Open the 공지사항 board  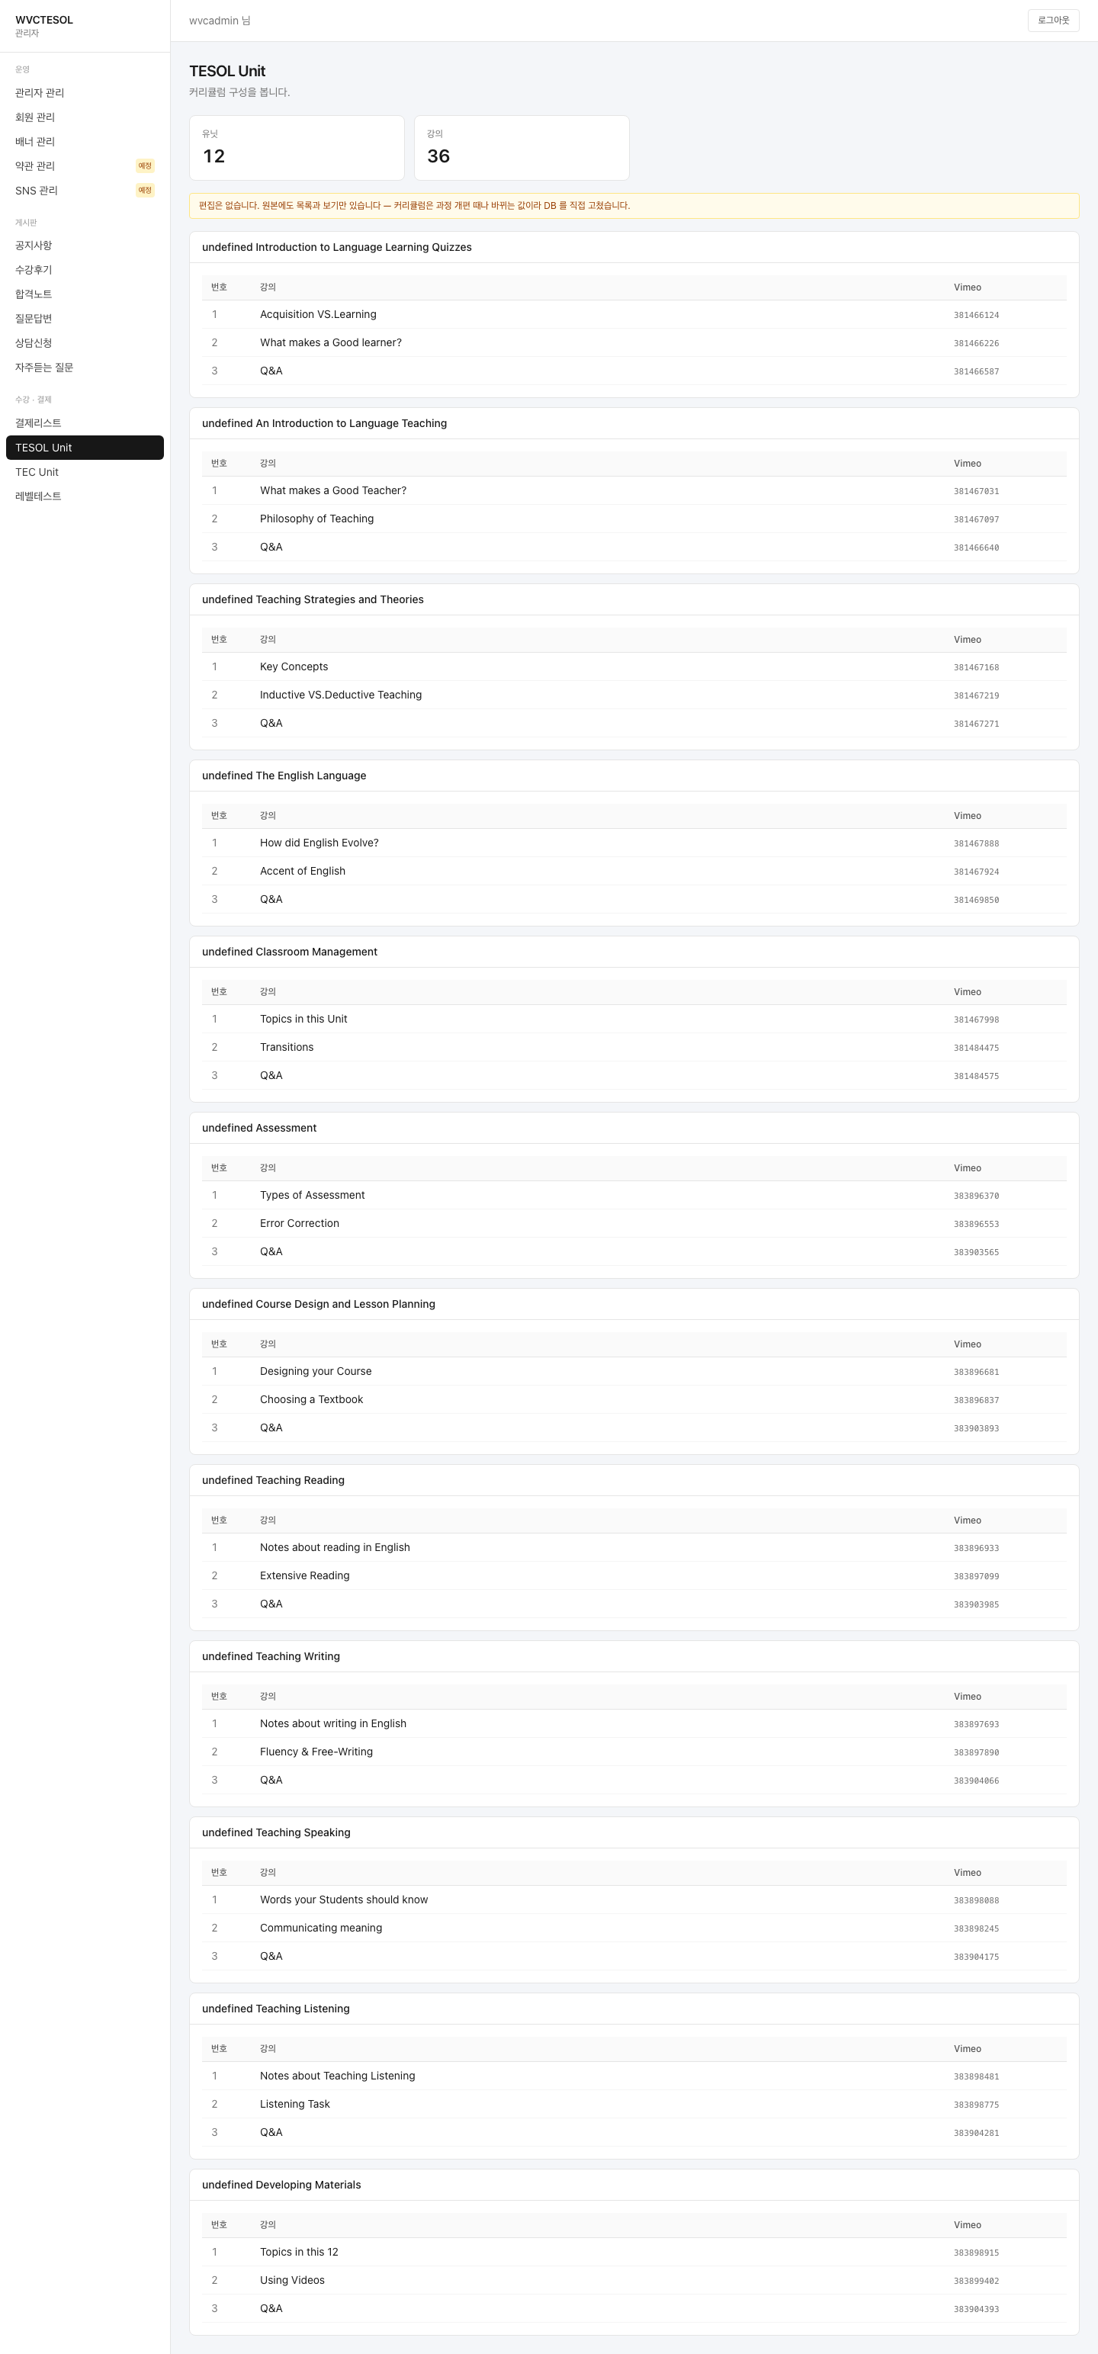tap(85, 246)
